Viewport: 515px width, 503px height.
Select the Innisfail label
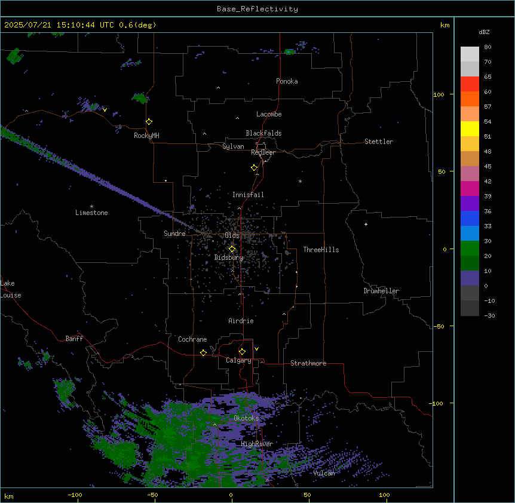click(248, 195)
